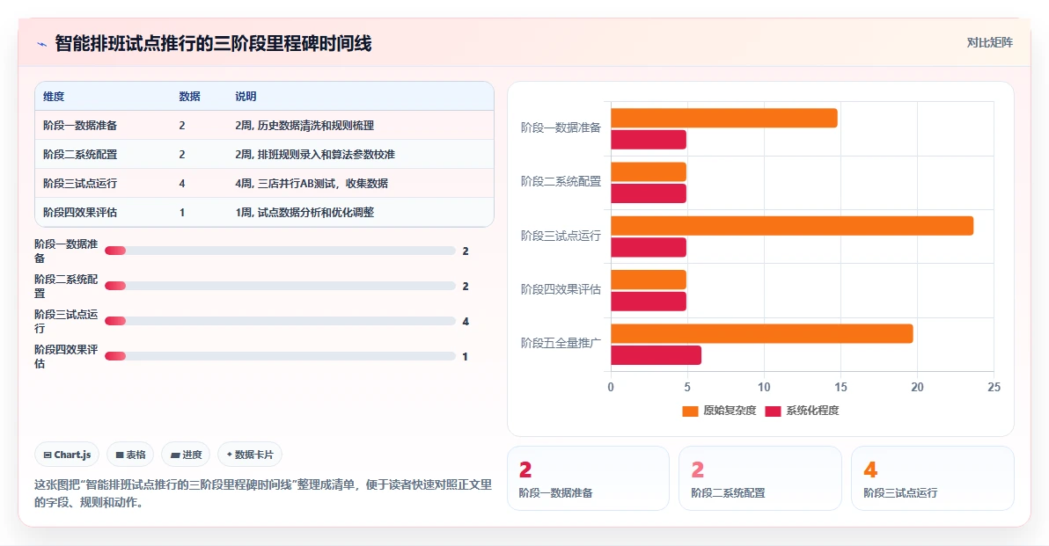Screen dimensions: 1049x546
Task: Click the 数据 column header
Action: [189, 96]
